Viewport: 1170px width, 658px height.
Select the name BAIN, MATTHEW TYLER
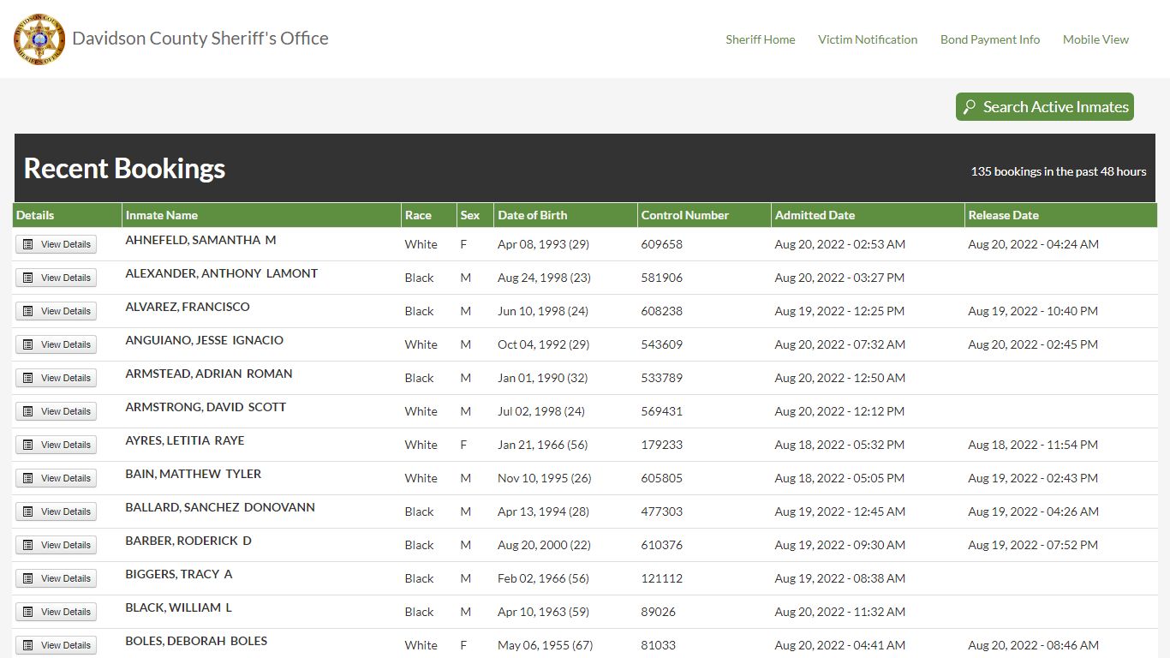click(x=194, y=474)
